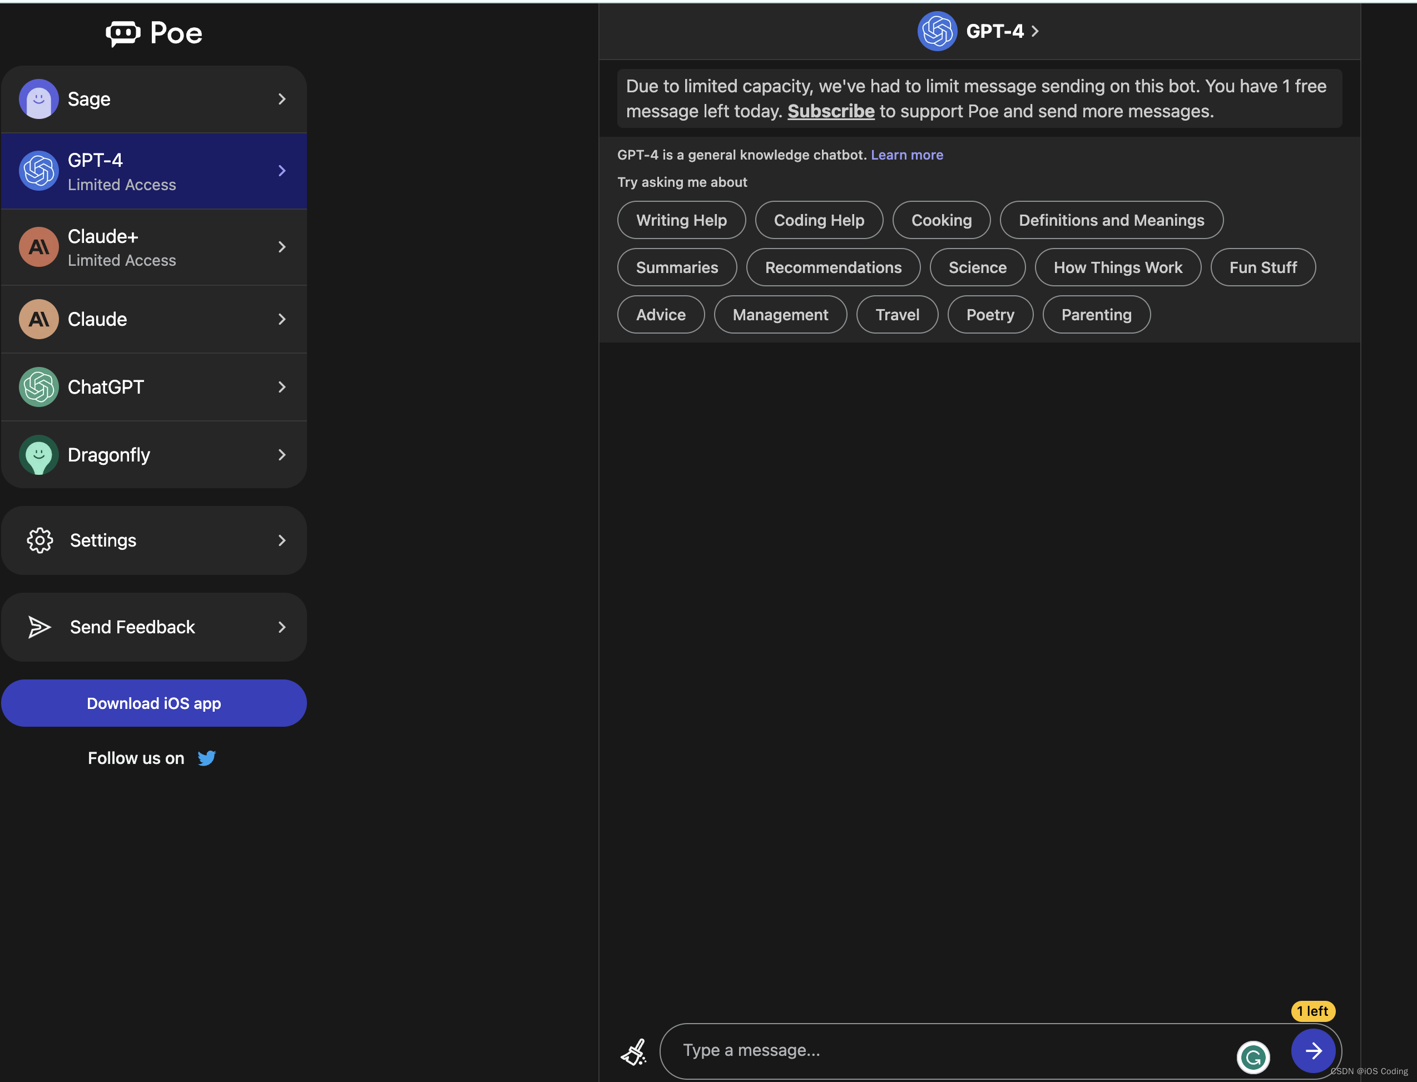Click the Send Feedback paper plane icon
1417x1082 pixels.
point(40,627)
